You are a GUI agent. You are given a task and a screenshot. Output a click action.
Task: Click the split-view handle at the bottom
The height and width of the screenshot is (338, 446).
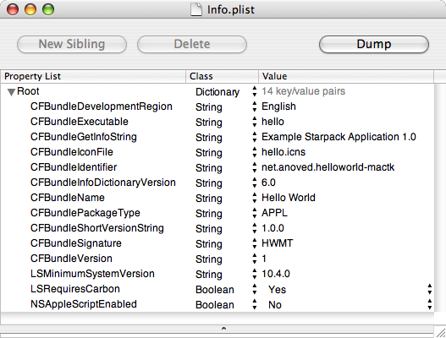click(223, 329)
